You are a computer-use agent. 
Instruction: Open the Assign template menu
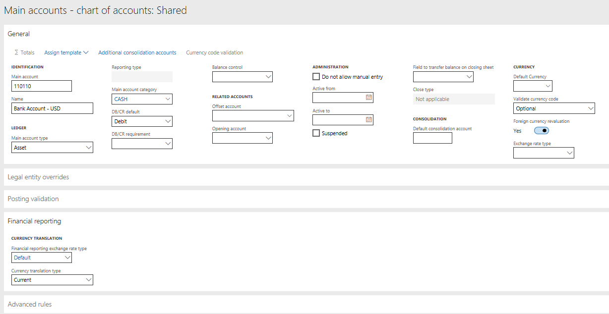pyautogui.click(x=66, y=52)
